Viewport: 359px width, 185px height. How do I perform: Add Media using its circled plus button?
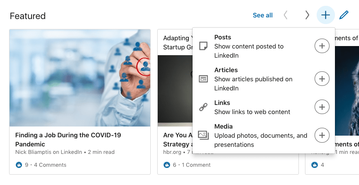(322, 135)
